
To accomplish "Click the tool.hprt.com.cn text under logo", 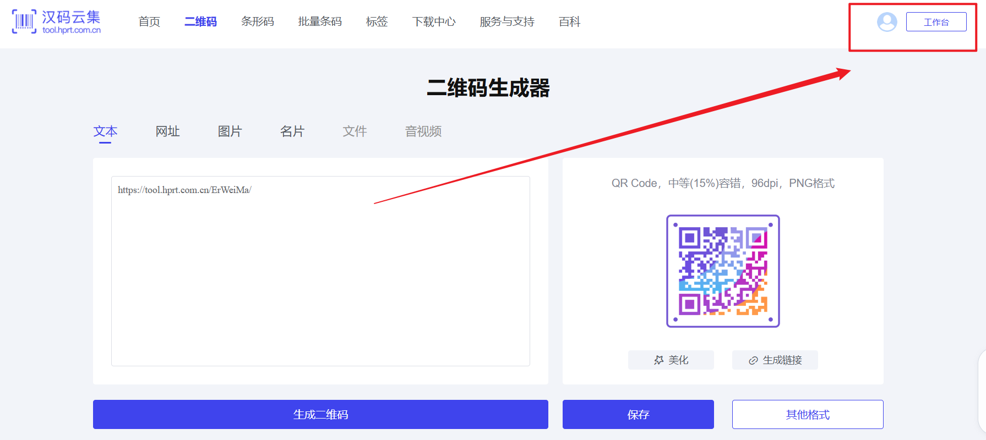I will (x=72, y=30).
